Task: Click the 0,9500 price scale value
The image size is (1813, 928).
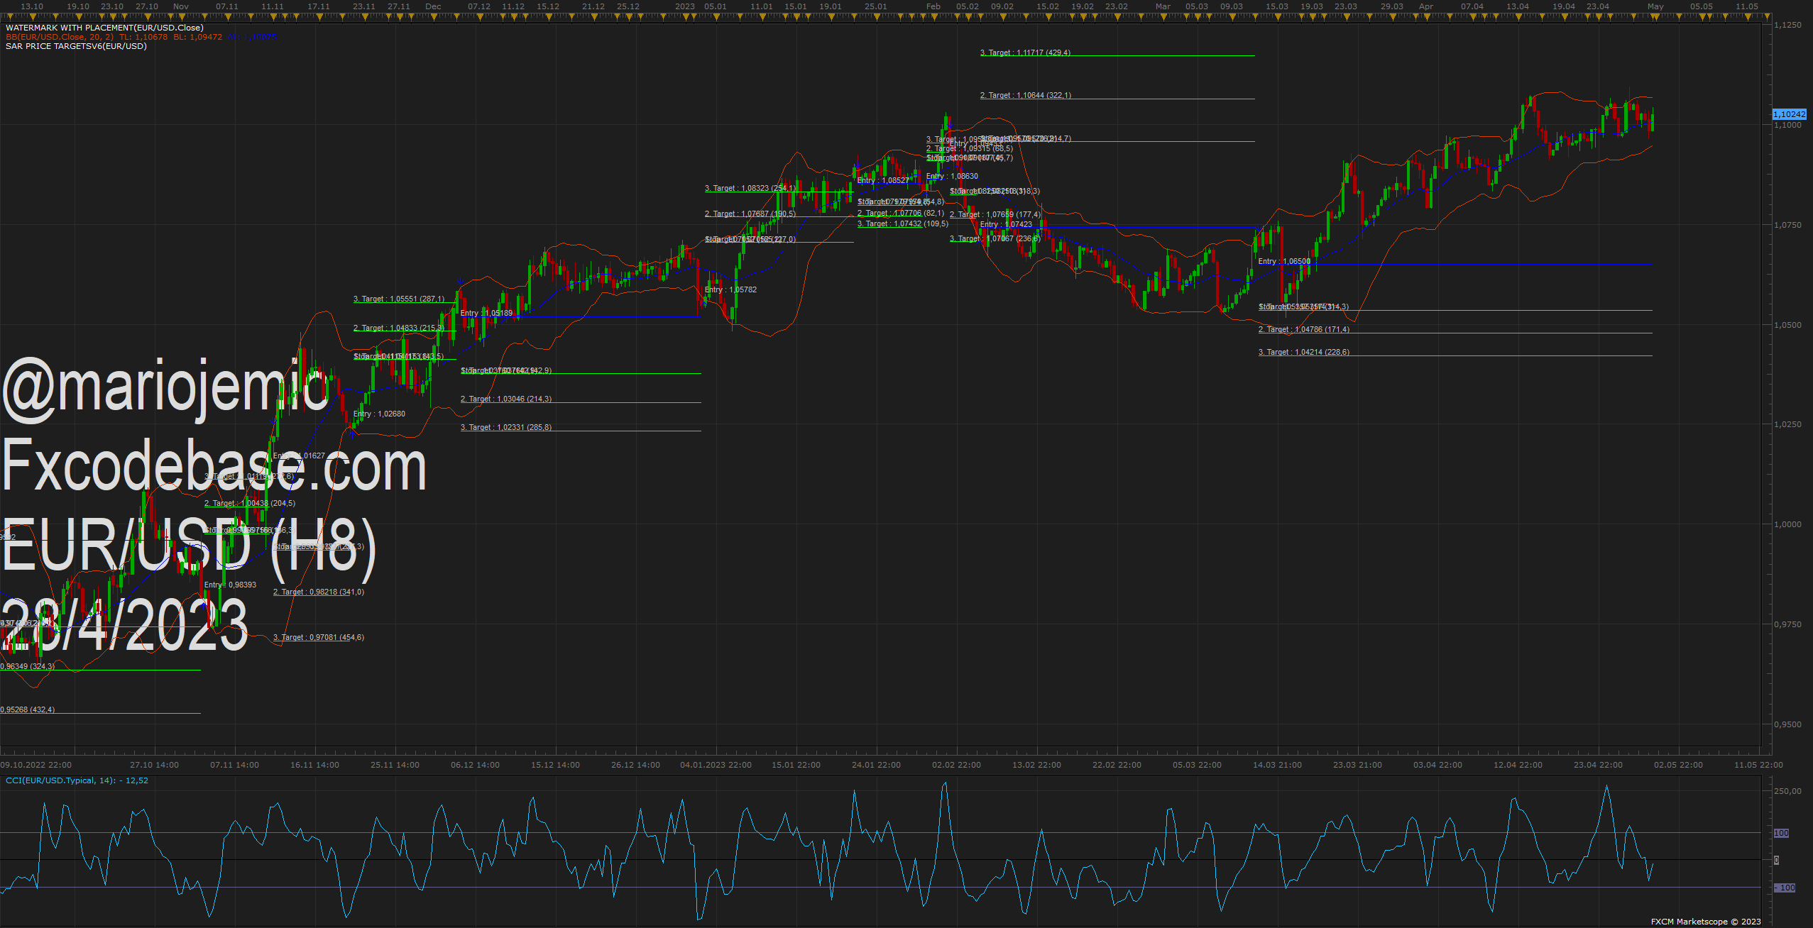Action: click(1787, 724)
